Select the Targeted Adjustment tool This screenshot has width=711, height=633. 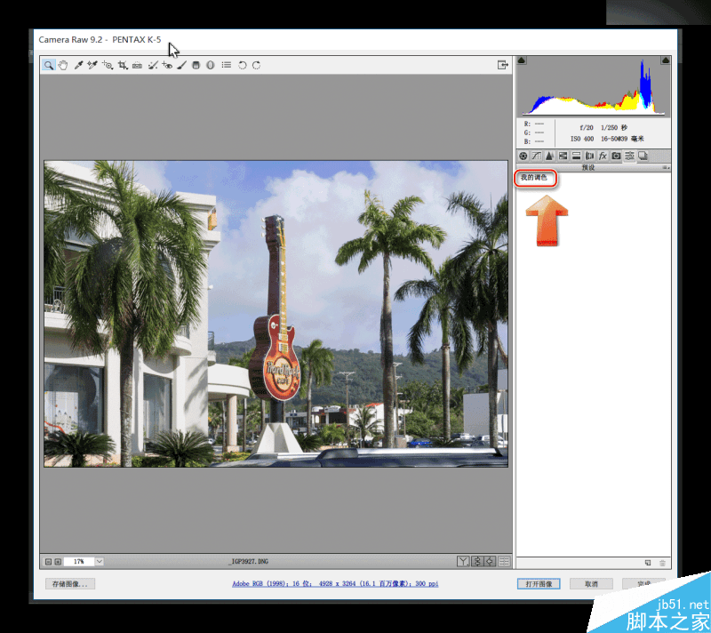tap(108, 65)
